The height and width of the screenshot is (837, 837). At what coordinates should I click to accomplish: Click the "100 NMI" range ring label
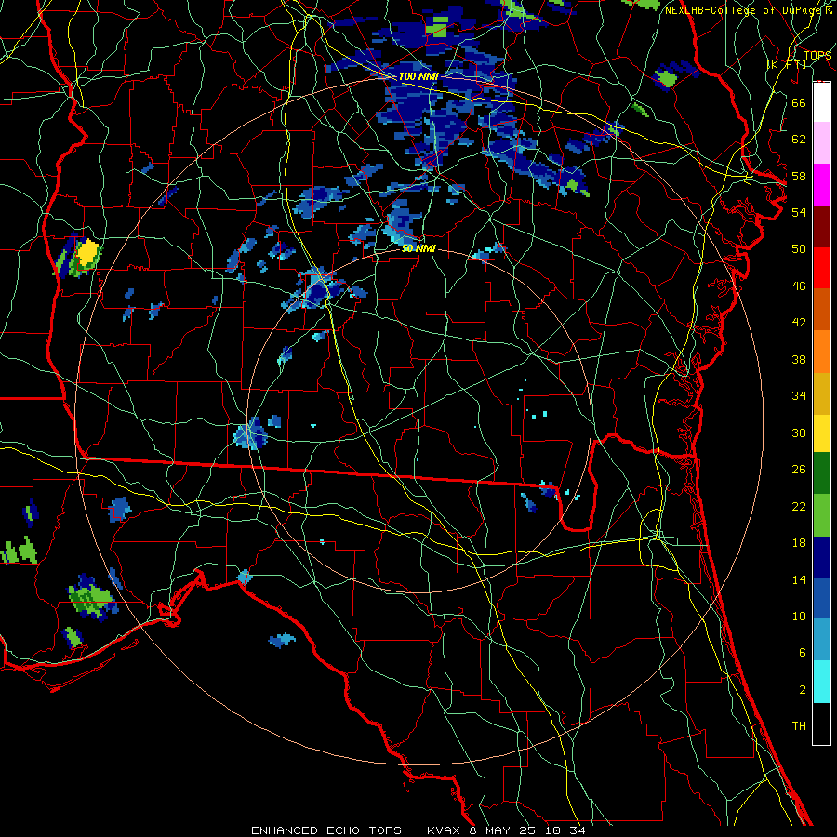click(418, 76)
